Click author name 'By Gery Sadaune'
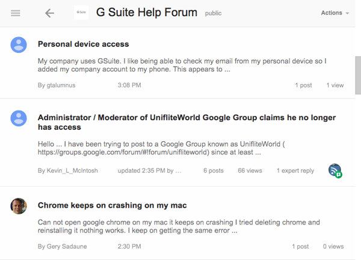Screen dimensions: 361x260 (x=62, y=246)
